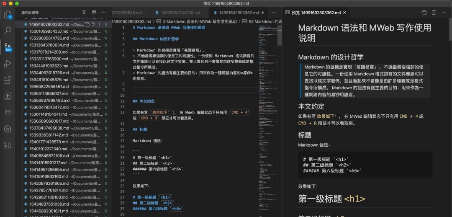Image resolution: width=452 pixels, height=217 pixels.
Task: Click '本文约定' heading in preview pane
Action: [311, 106]
